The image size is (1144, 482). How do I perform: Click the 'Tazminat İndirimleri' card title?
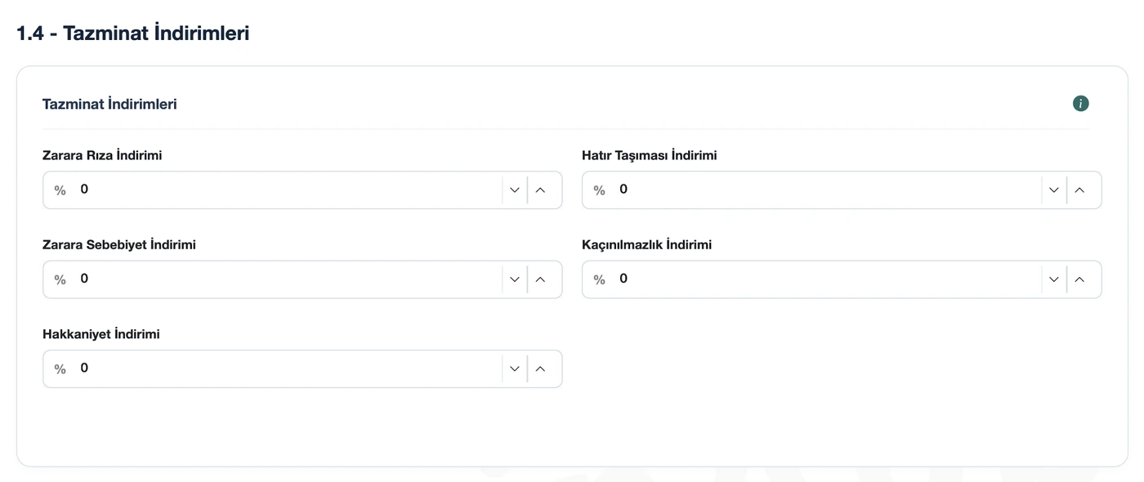109,104
